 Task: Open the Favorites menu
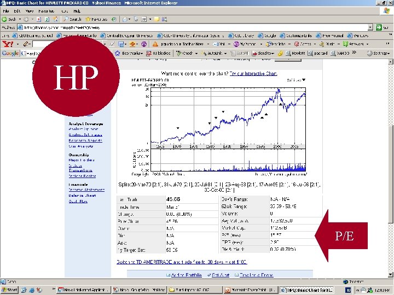[x=46, y=11]
